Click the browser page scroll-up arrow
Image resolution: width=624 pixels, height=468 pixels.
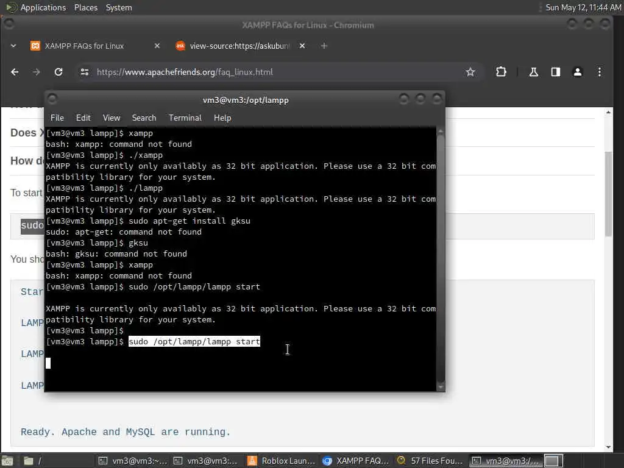pyautogui.click(x=608, y=113)
